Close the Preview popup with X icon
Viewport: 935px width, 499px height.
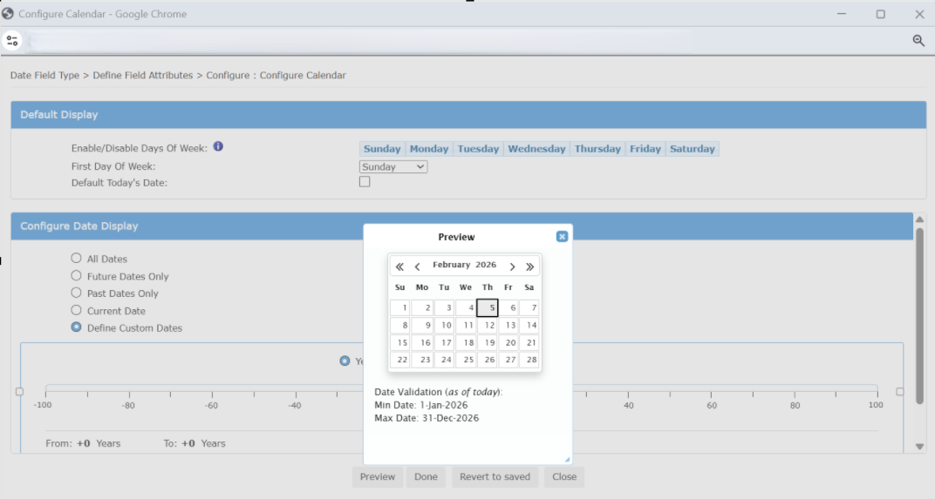click(x=562, y=236)
